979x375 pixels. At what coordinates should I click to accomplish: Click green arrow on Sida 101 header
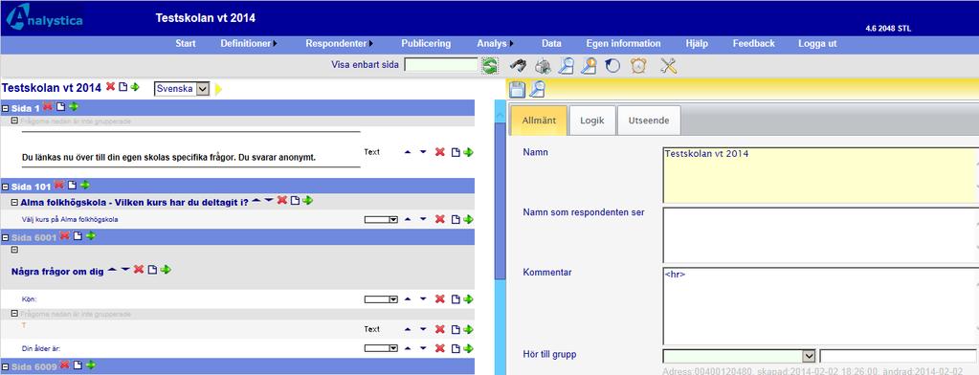click(x=85, y=185)
